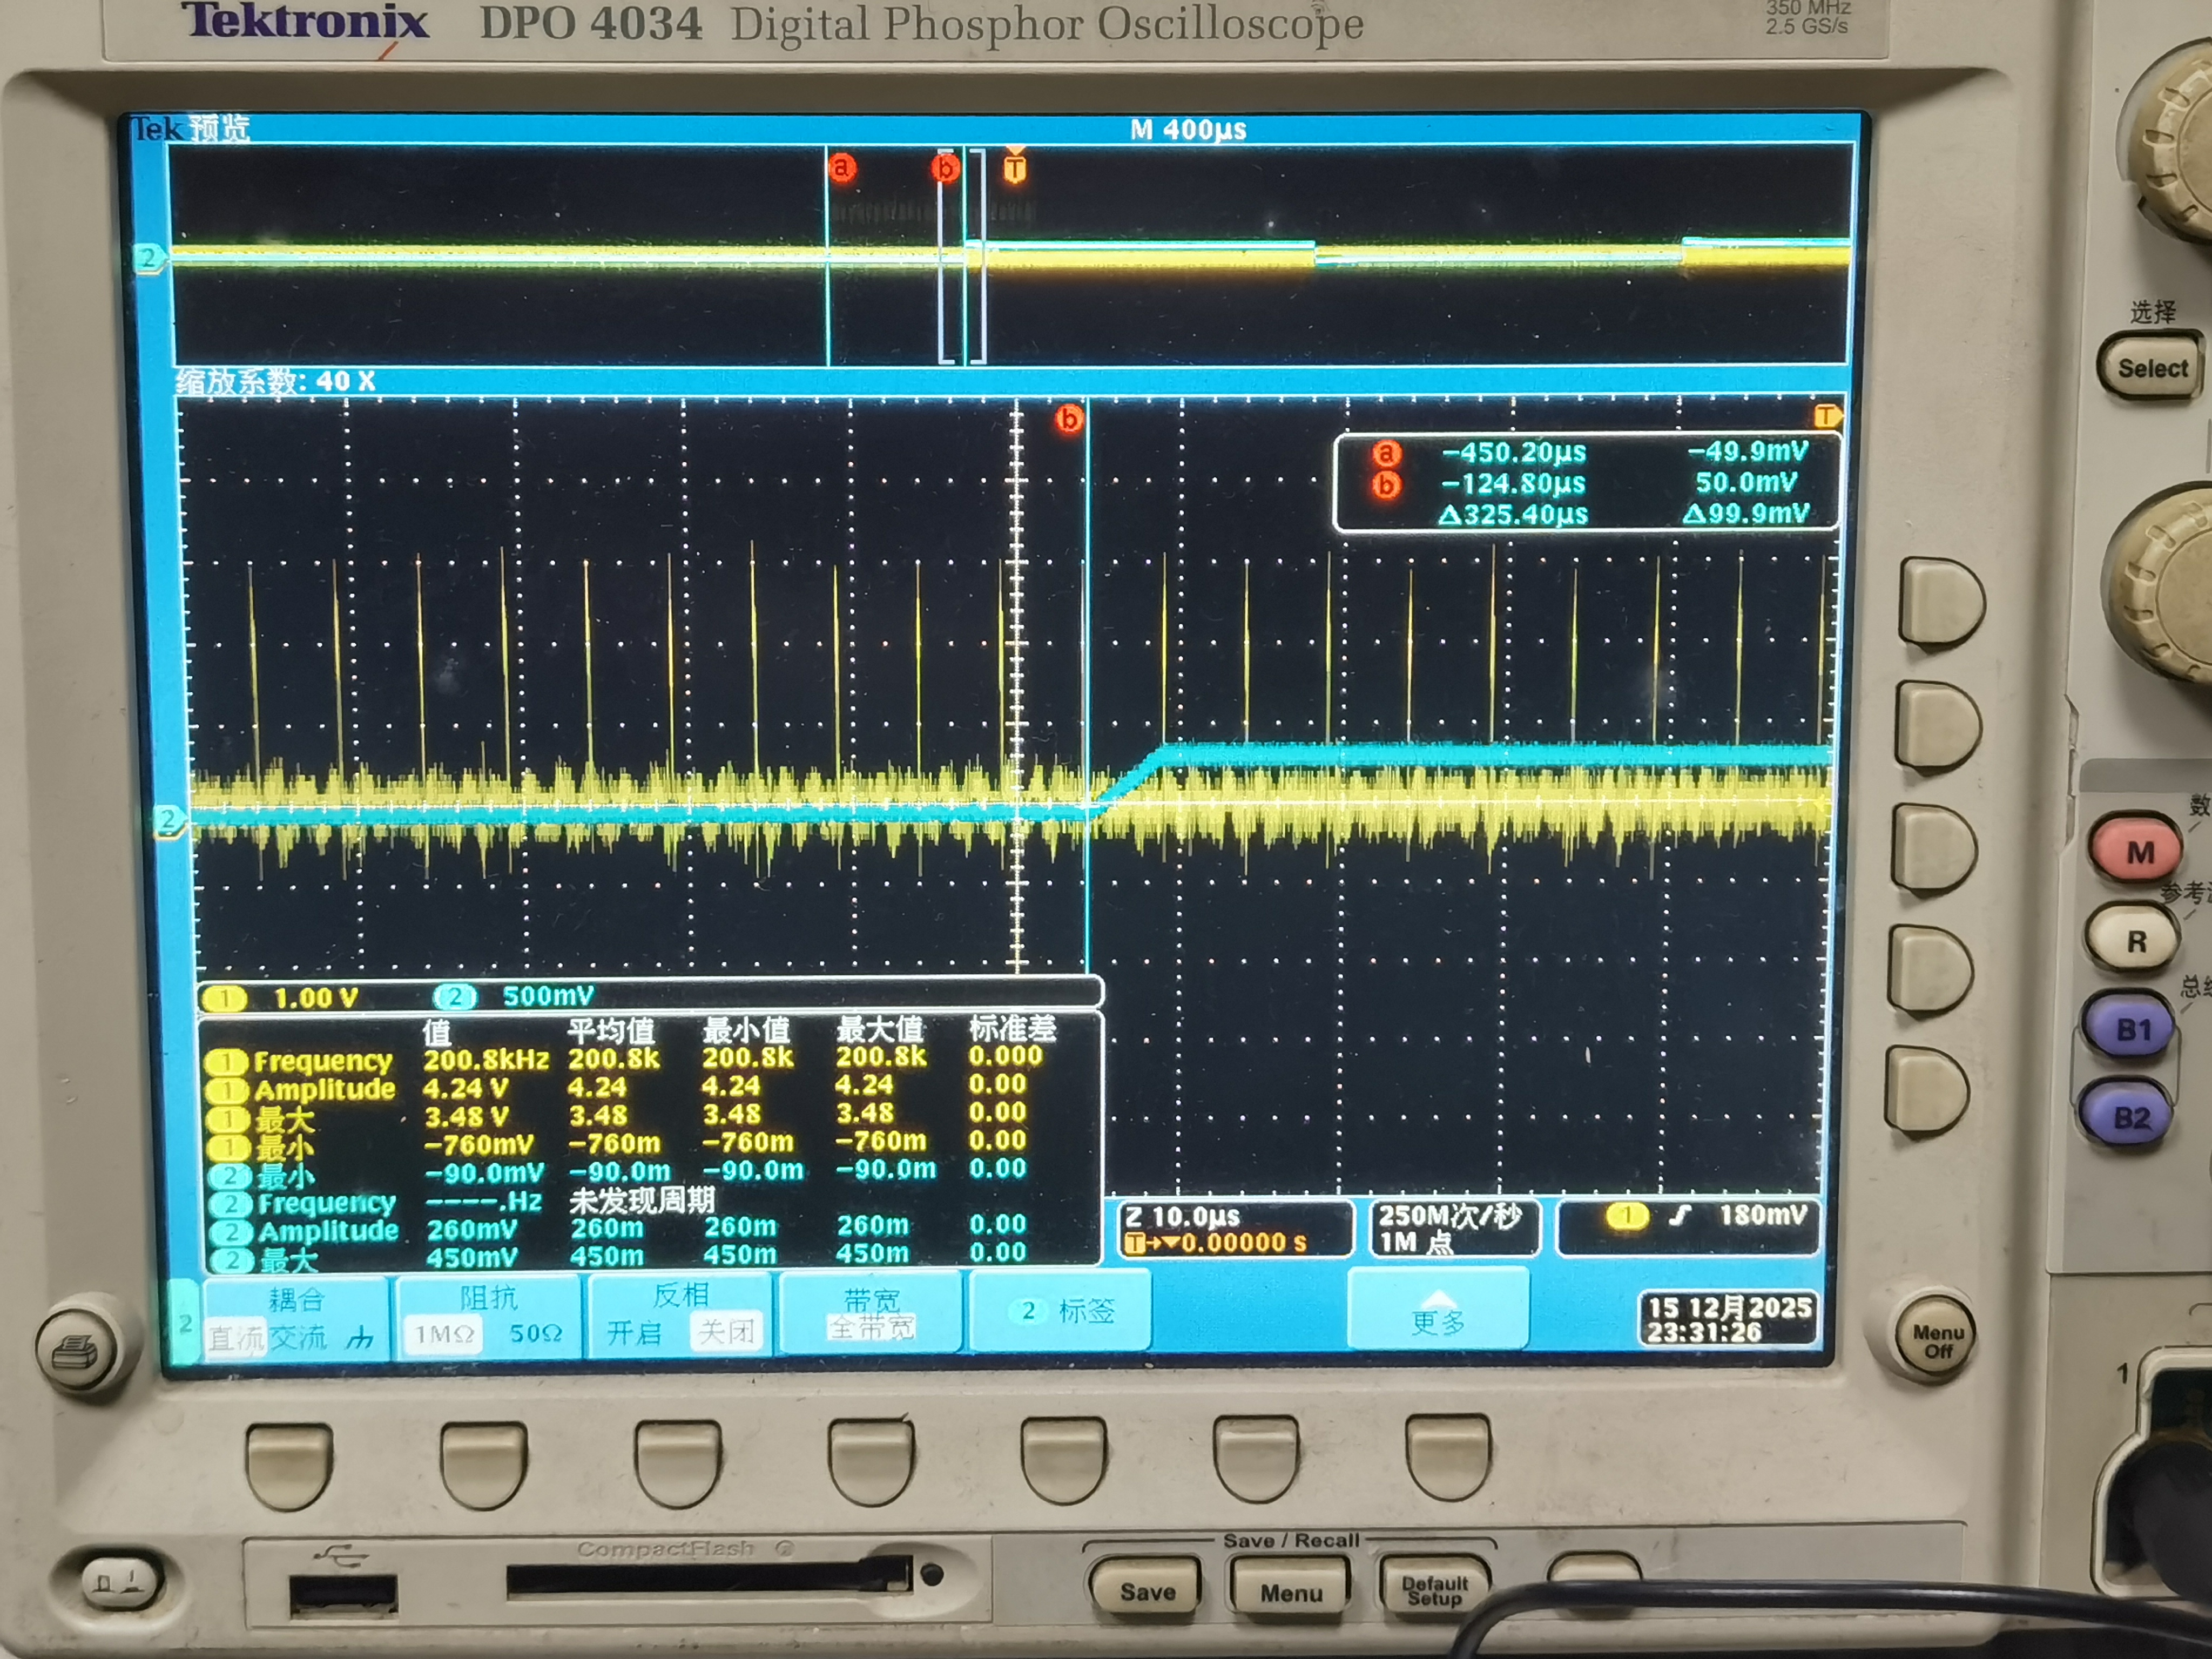
Task: Open the channel 2 标签 label menu
Action: click(1061, 1311)
